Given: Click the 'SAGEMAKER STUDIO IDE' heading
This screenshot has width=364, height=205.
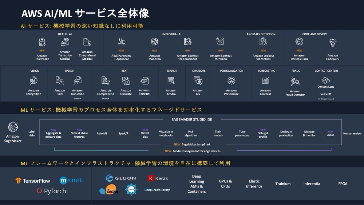Looking at the screenshot, I should coord(192,119).
